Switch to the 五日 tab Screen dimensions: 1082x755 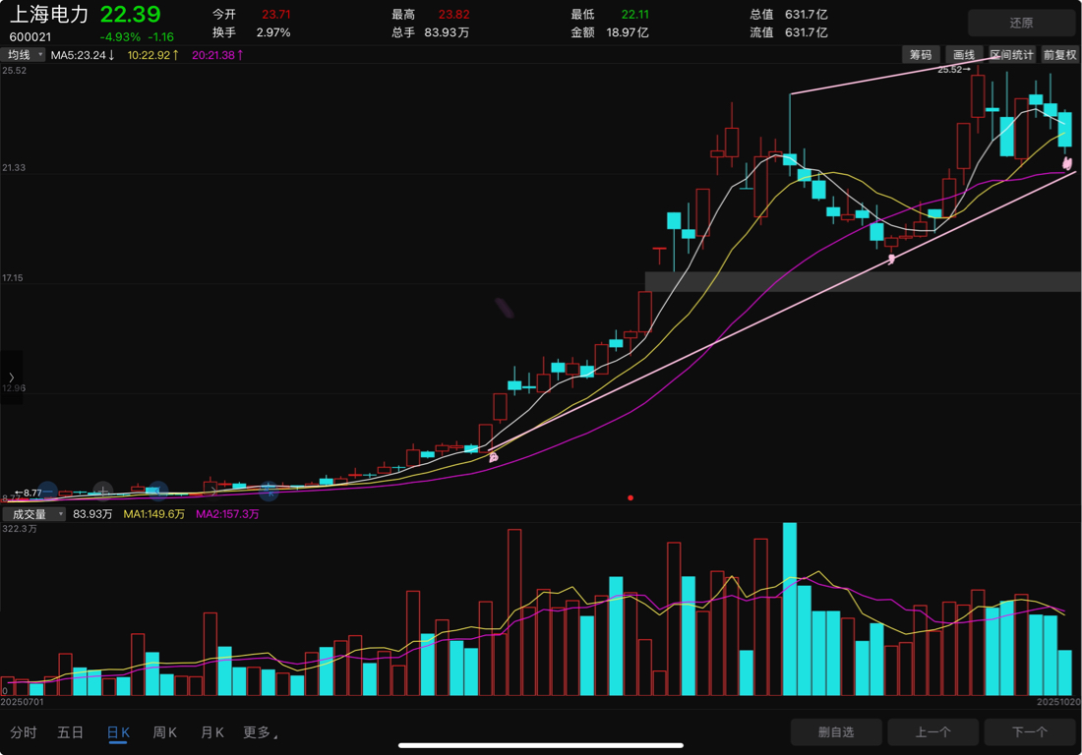tap(71, 732)
